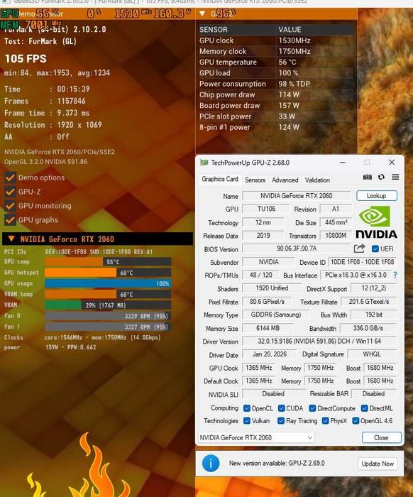Click the GPU usage 100% bar

click(108, 283)
